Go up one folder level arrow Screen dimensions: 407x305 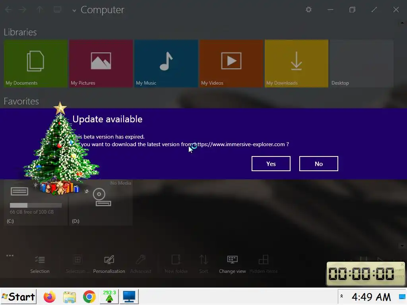(40, 10)
